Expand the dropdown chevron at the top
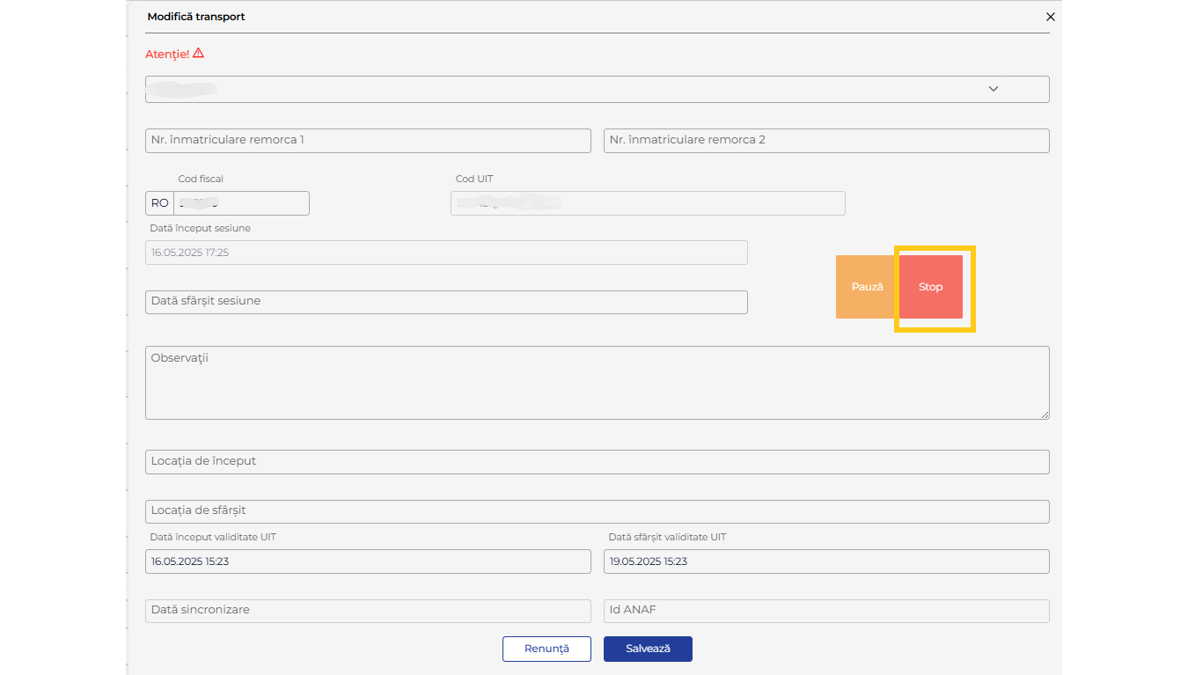The image size is (1188, 675). 994,89
